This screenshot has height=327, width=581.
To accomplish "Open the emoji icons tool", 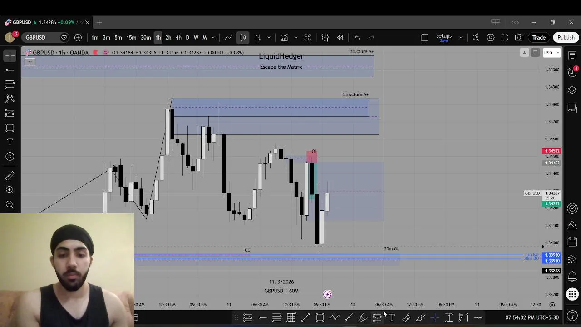I will [10, 157].
